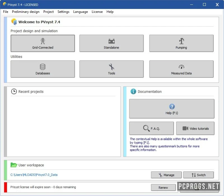Click the PVsyst sun logo in welcome header
Image resolution: width=224 pixels, height=196 pixels.
coord(14,22)
